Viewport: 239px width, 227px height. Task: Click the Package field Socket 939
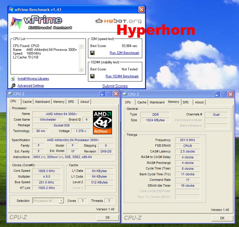coord(61,125)
